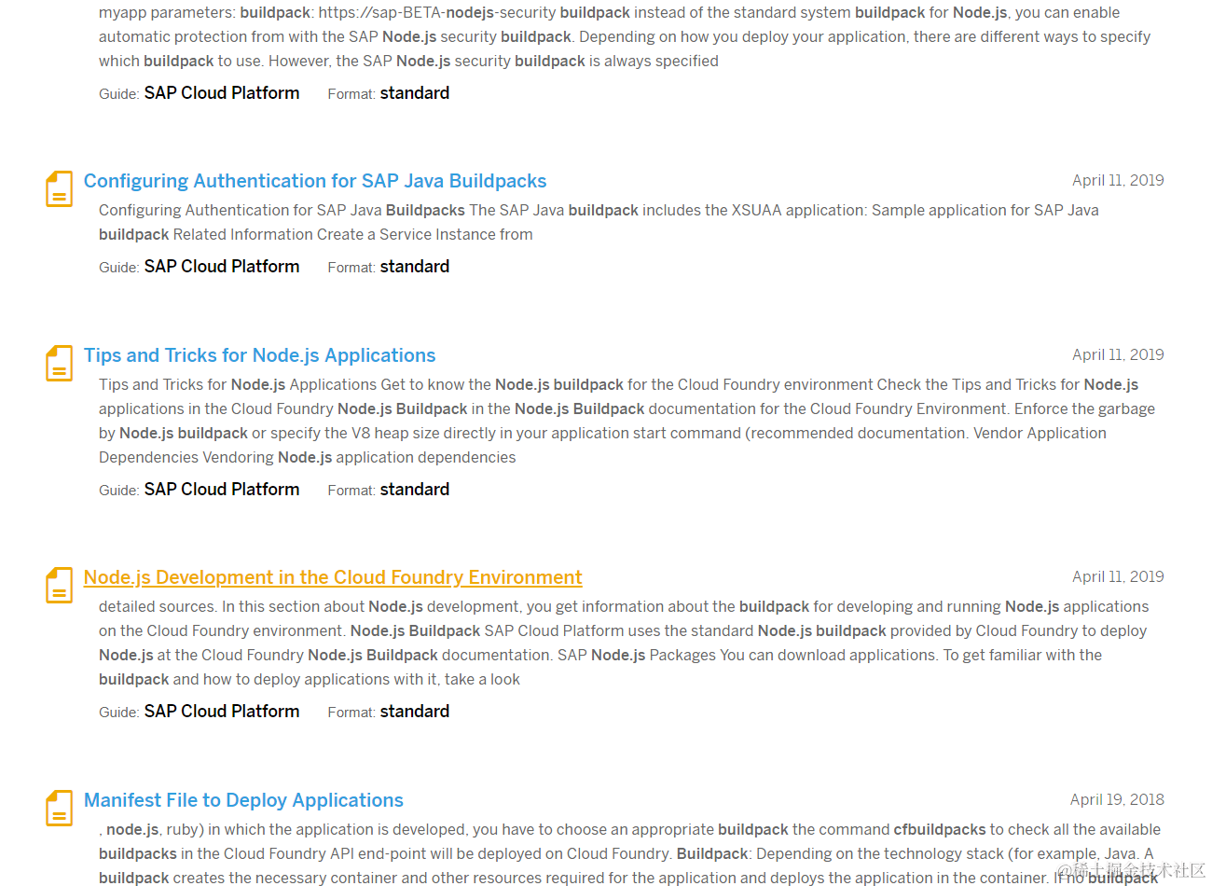Screen dimensions: 1212x886
Task: Click the snippet text starting 'Configuring Authentication for SAP Java Buildpacks The'
Action: (x=599, y=222)
